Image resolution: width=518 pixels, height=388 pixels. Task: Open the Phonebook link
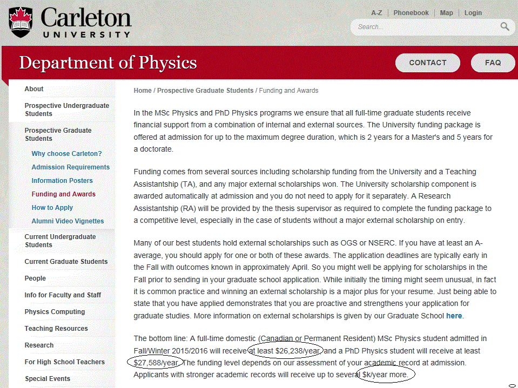tap(411, 13)
